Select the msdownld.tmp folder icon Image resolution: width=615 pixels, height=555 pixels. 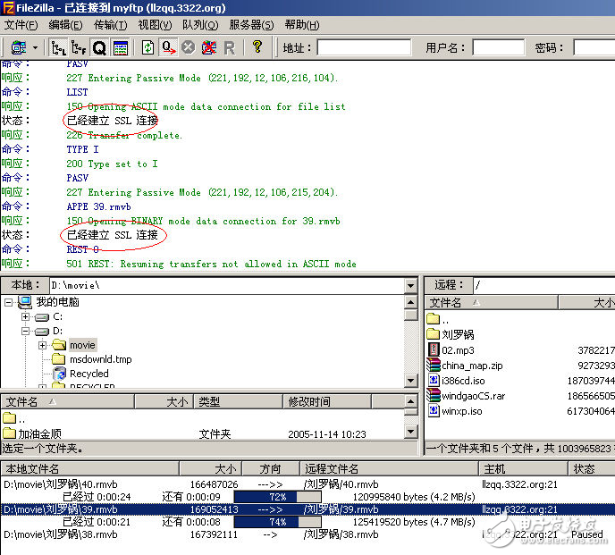click(x=58, y=359)
